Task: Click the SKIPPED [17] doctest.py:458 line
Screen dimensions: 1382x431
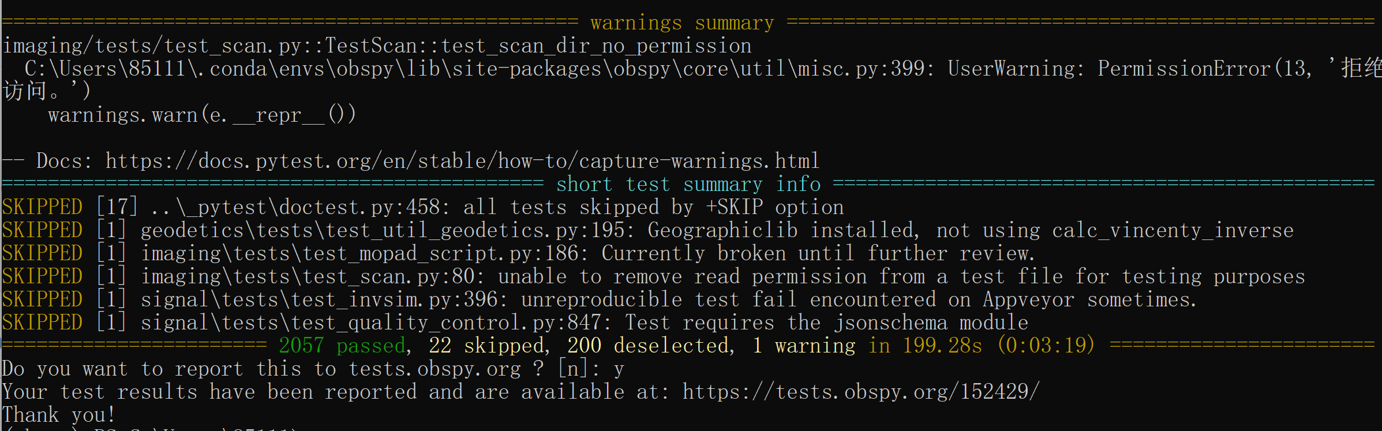Action: [x=422, y=207]
